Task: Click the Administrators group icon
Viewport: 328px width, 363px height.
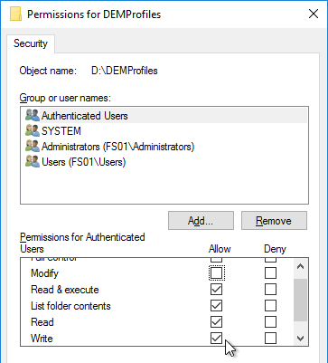Action: (x=33, y=147)
